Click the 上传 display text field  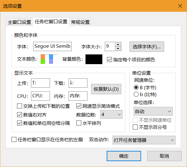coord(40,83)
